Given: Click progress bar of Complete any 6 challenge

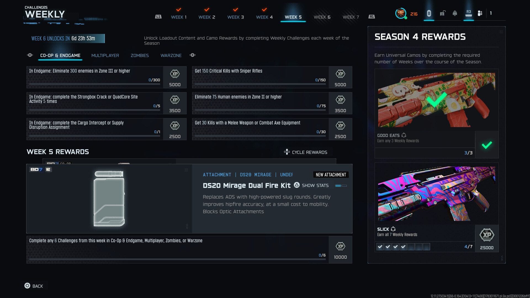Looking at the screenshot, I should [x=177, y=259].
